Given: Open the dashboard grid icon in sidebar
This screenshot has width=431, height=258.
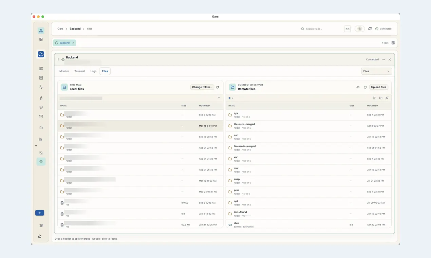Looking at the screenshot, I should (x=41, y=69).
